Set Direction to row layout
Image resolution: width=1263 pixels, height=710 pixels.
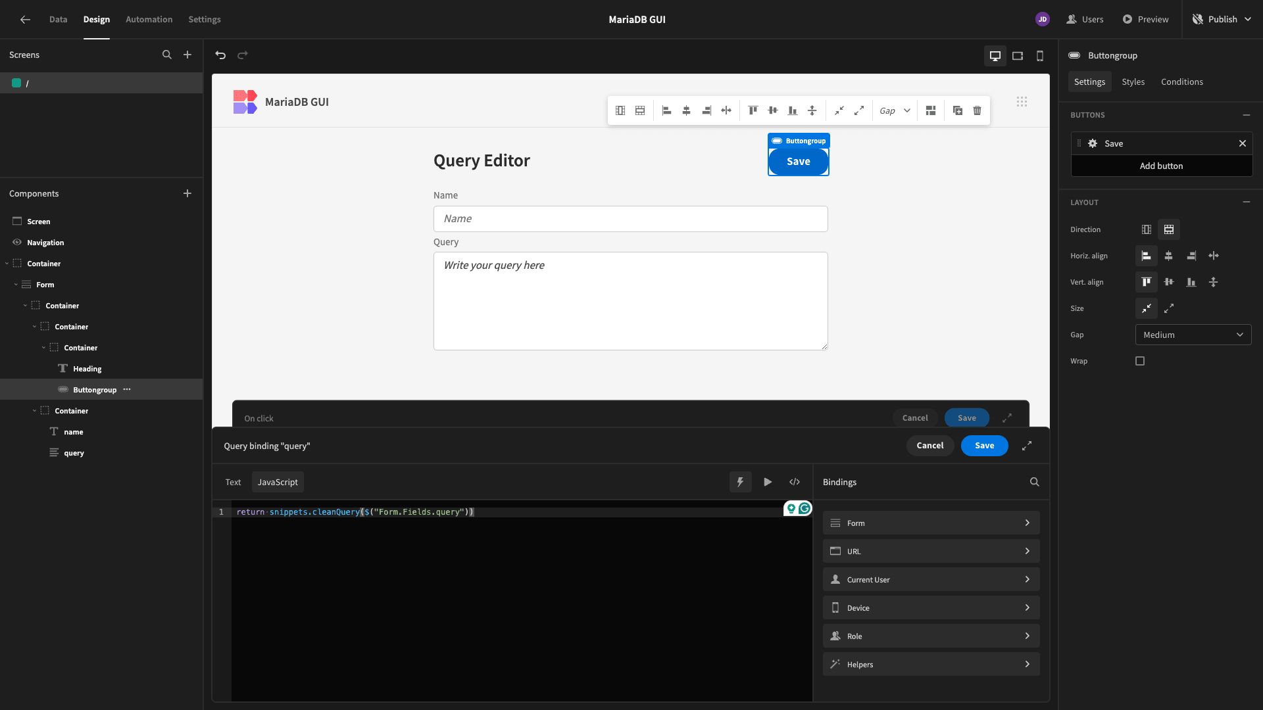coord(1147,229)
